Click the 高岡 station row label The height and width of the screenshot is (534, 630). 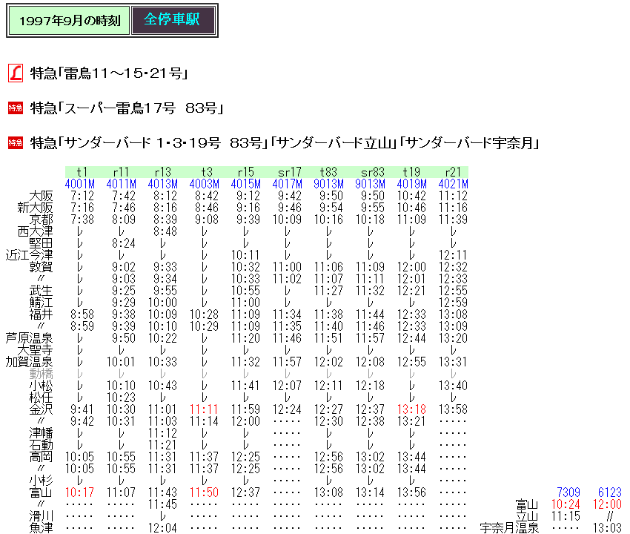click(x=41, y=457)
